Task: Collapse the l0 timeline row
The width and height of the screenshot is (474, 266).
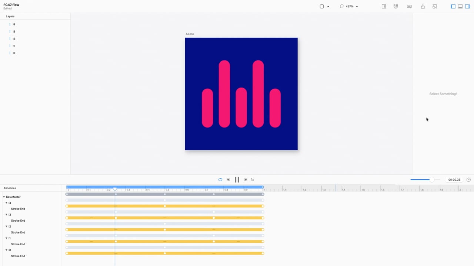Action: tap(6, 250)
